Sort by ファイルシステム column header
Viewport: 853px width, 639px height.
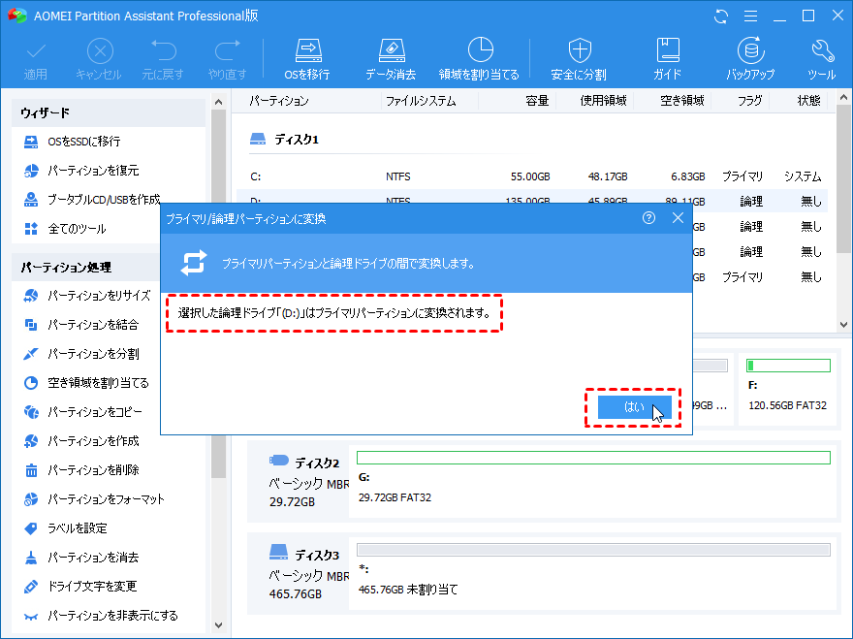421,101
